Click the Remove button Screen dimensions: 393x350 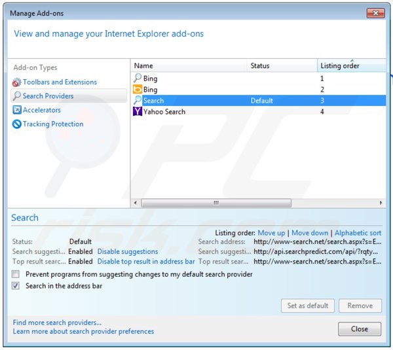tap(360, 306)
